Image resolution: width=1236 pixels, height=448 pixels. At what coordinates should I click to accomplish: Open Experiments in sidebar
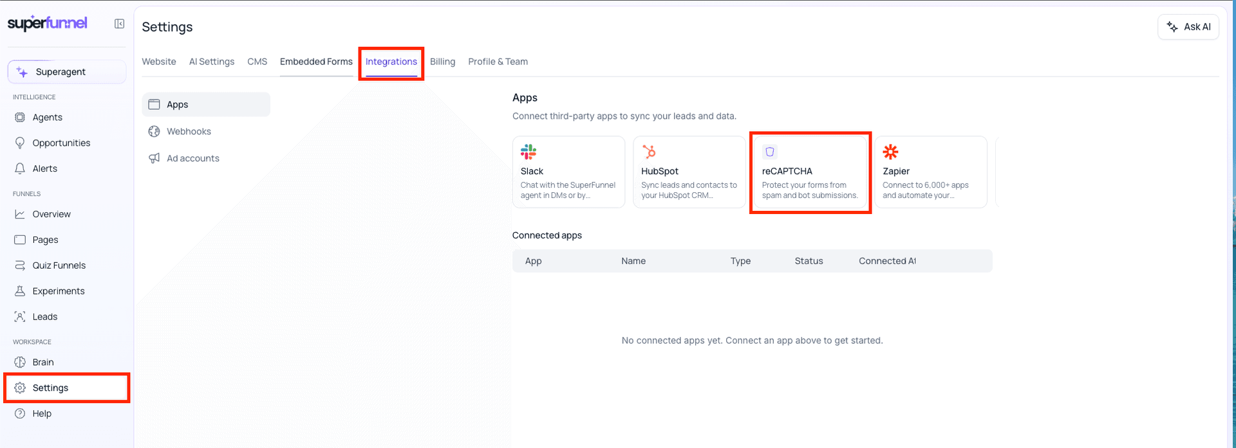pyautogui.click(x=67, y=291)
